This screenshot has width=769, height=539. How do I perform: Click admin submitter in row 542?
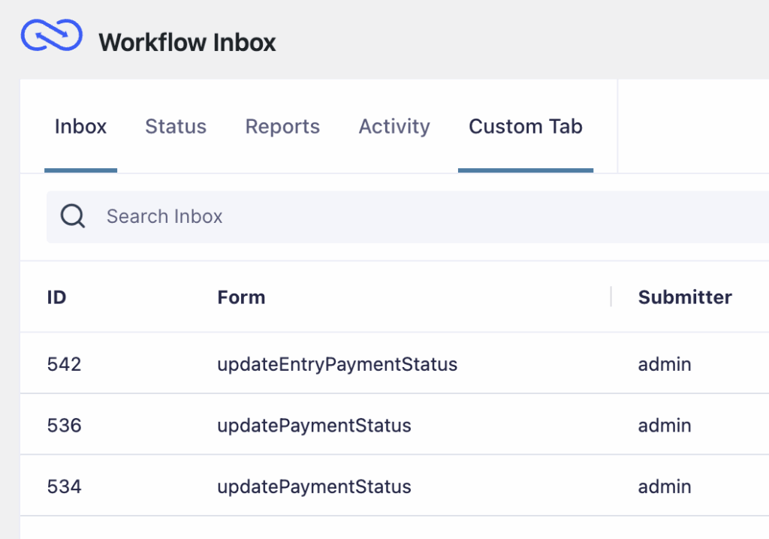click(665, 365)
